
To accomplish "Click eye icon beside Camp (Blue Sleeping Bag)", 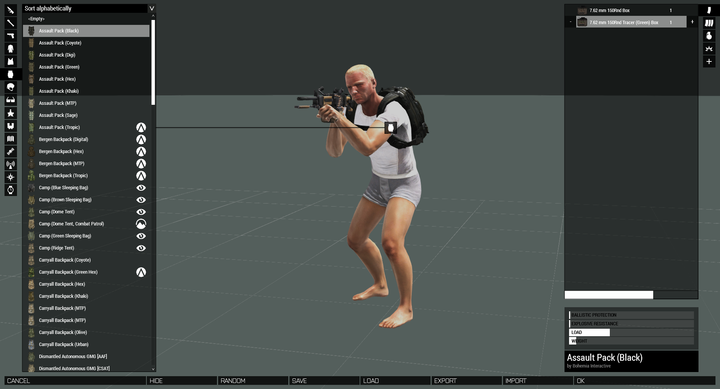I will tap(141, 188).
